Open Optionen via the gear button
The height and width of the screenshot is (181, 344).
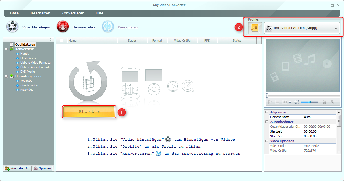tap(43, 168)
